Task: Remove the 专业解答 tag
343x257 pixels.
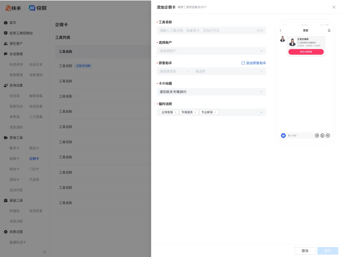Action: click(x=215, y=112)
